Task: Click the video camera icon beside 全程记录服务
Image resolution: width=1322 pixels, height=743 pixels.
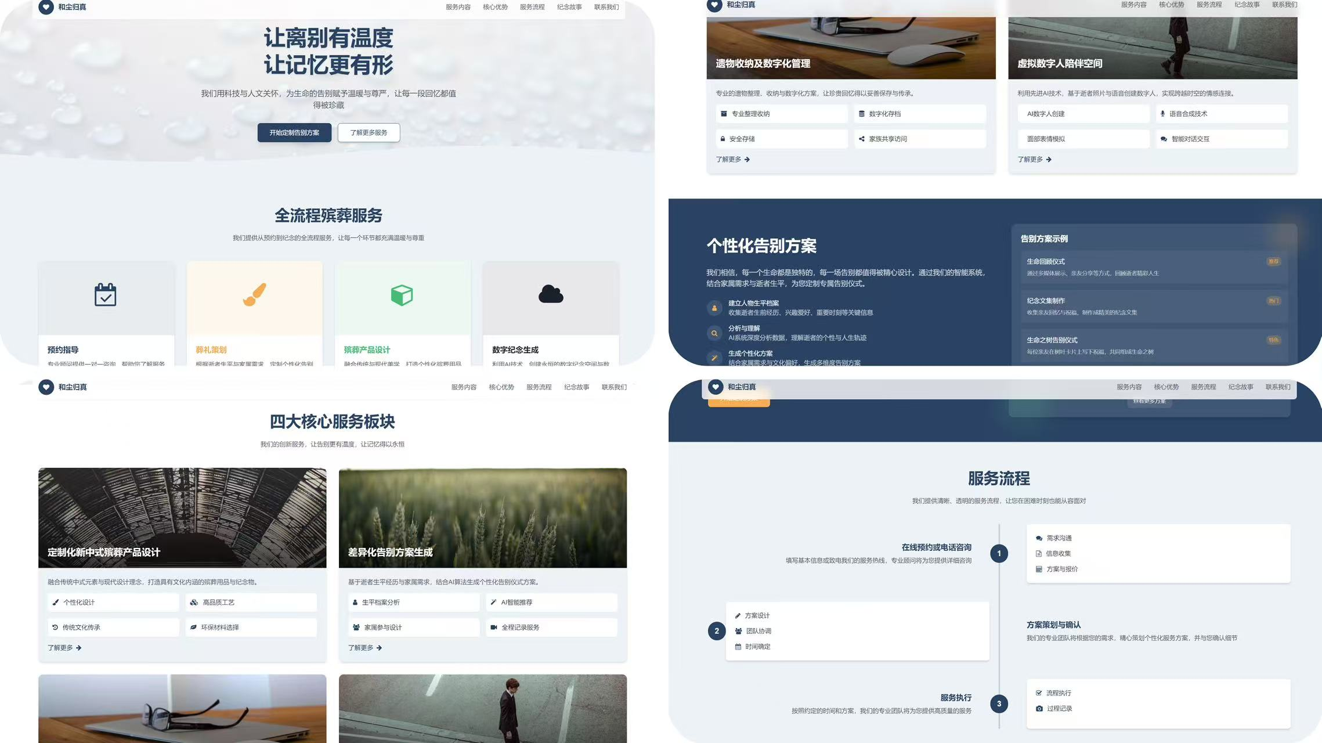Action: (494, 627)
